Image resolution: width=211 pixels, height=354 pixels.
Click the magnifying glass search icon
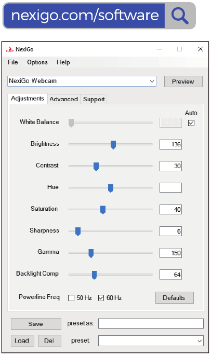coord(180,16)
